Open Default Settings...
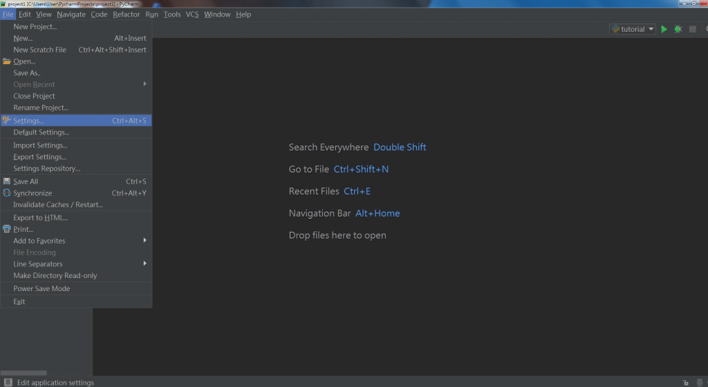 pos(76,132)
